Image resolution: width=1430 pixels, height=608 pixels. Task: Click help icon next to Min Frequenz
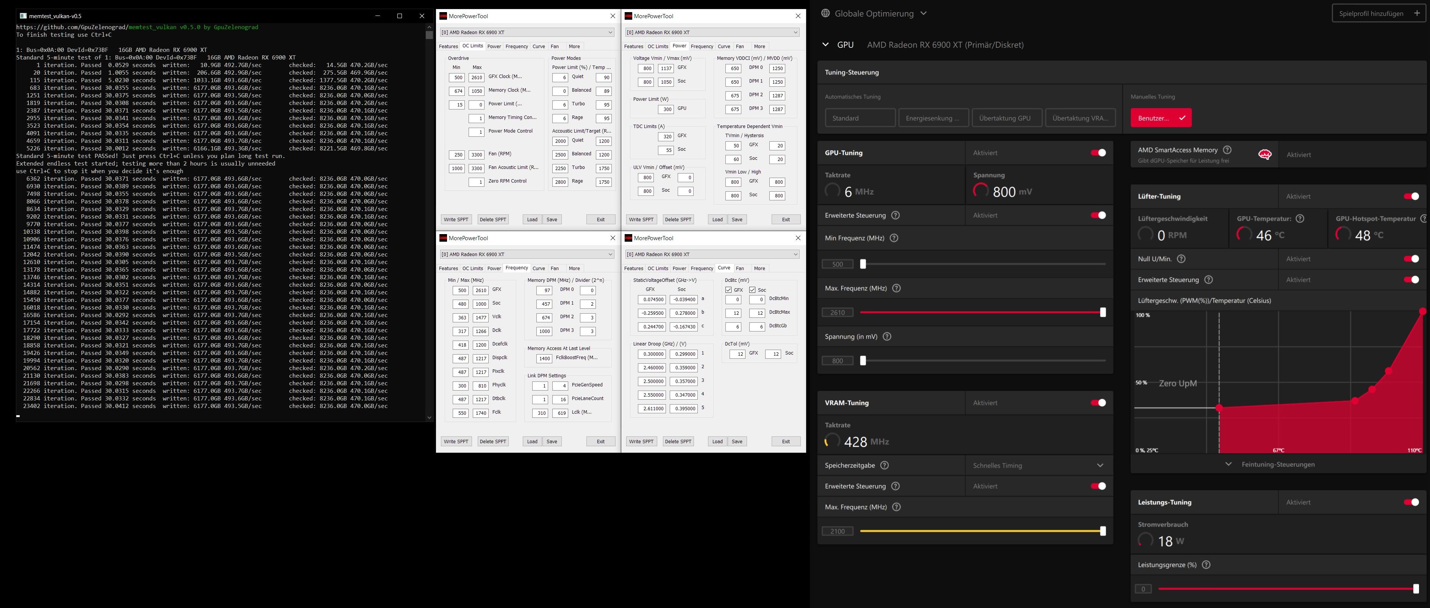coord(894,238)
